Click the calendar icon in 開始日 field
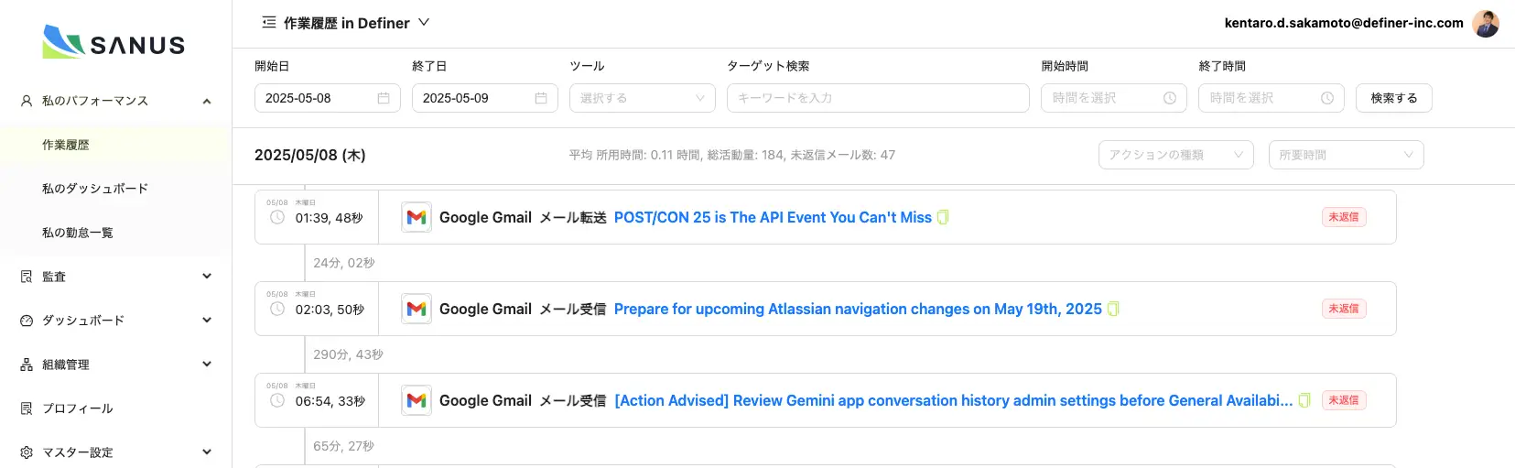The height and width of the screenshot is (468, 1515). [x=384, y=98]
